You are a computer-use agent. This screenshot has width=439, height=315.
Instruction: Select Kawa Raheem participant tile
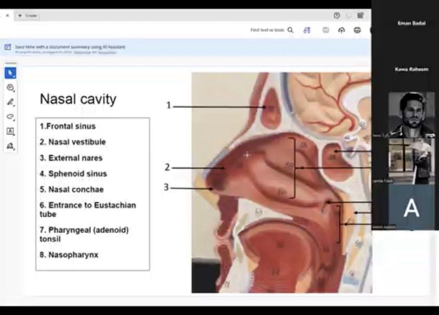tap(411, 69)
